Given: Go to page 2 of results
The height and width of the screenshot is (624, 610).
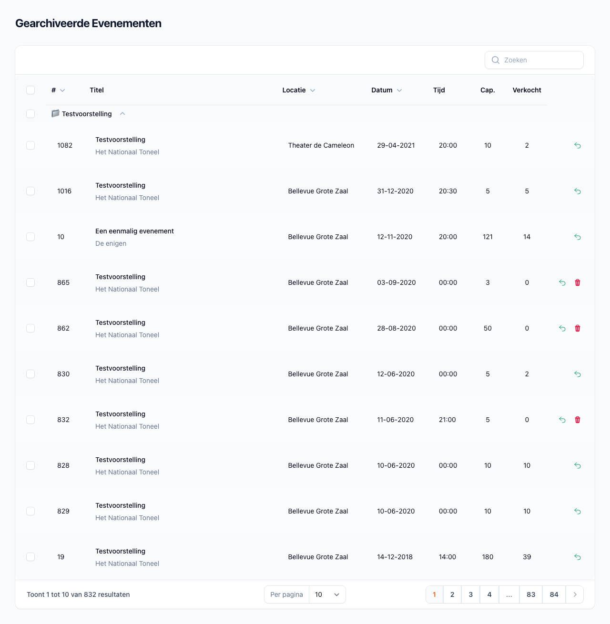Looking at the screenshot, I should pos(452,594).
